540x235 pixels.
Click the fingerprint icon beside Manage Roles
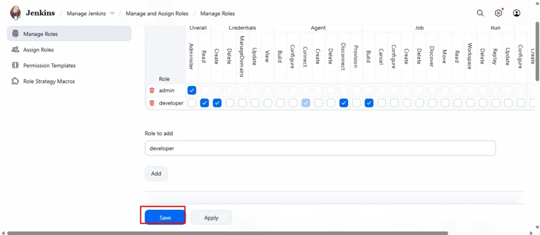coord(15,34)
